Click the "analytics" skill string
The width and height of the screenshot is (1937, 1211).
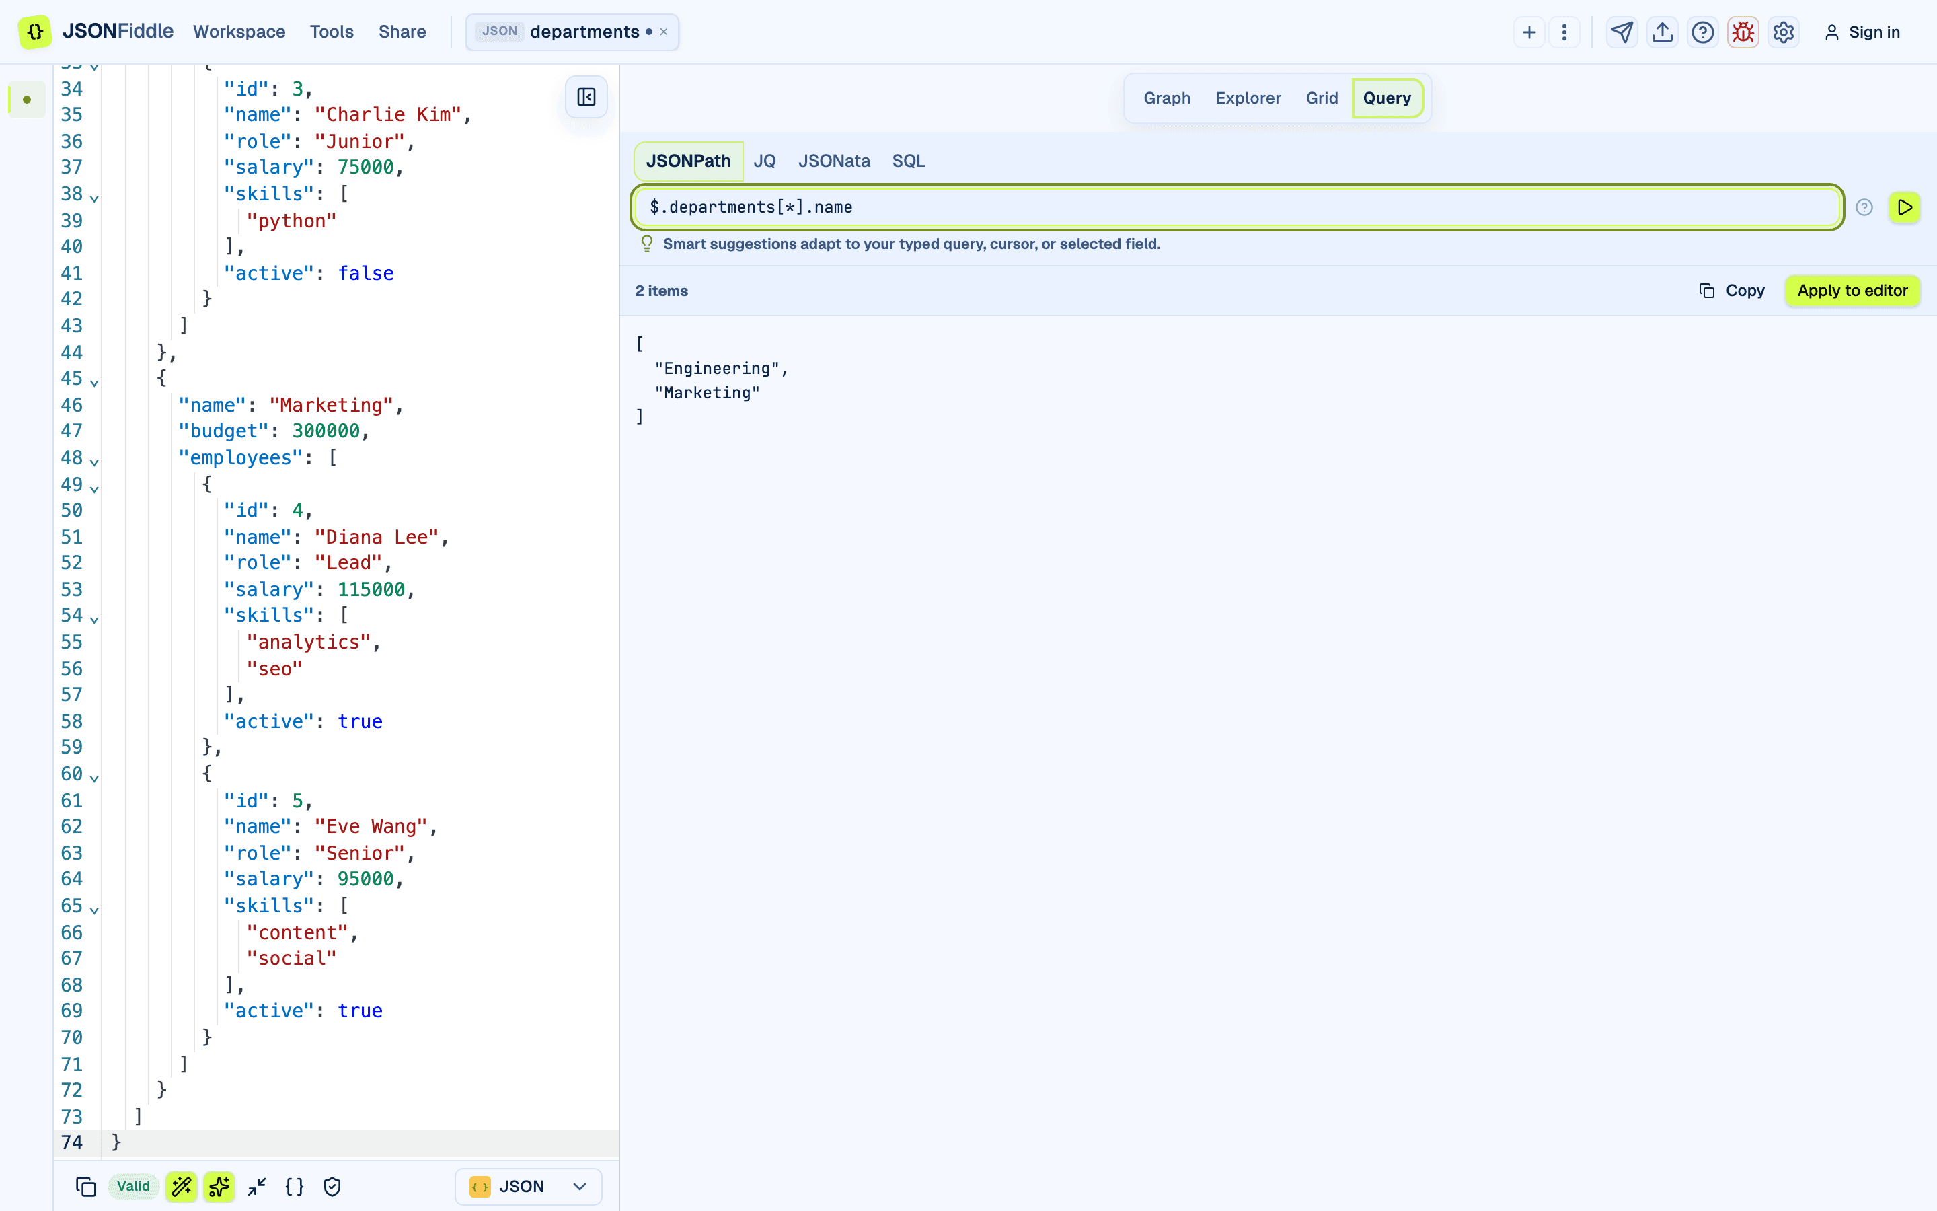click(309, 643)
